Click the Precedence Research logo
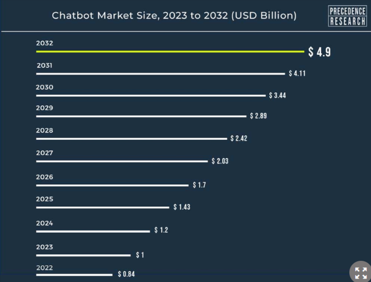 (x=347, y=16)
